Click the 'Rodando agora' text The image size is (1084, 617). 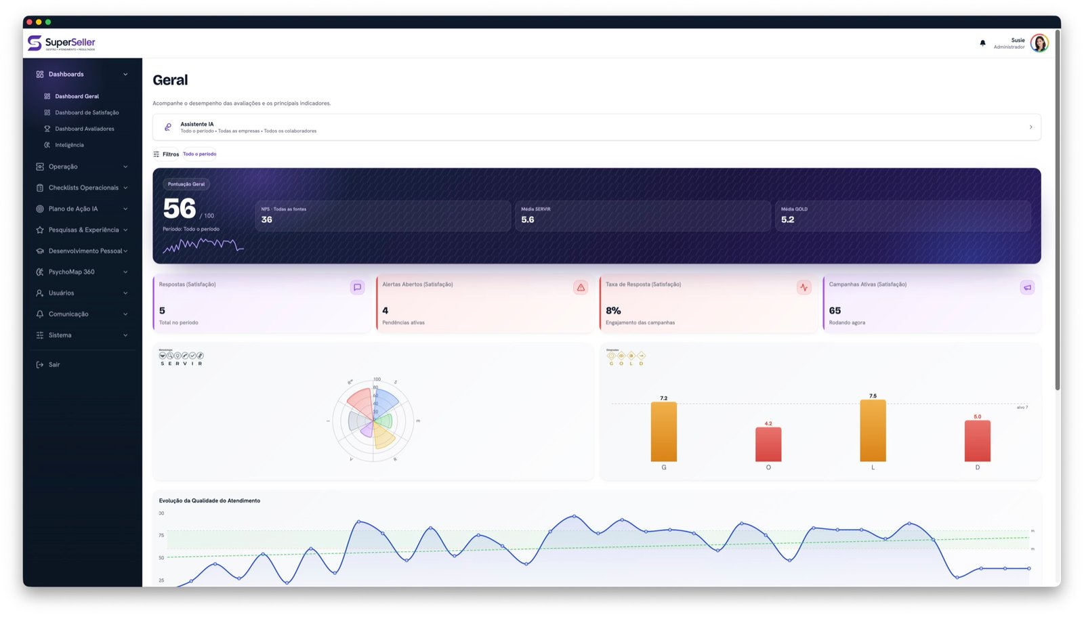click(x=847, y=323)
